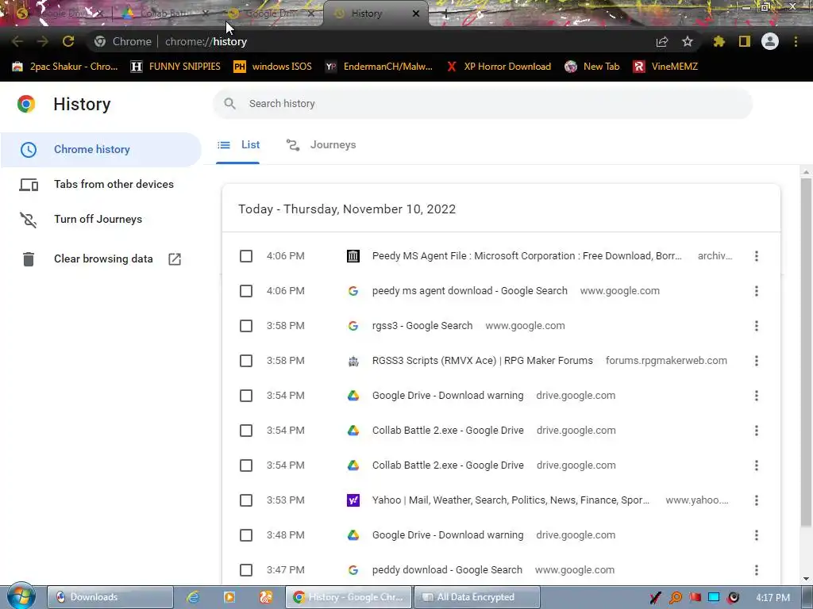Bookmark this page with the star icon
The height and width of the screenshot is (609, 813).
pos(688,41)
